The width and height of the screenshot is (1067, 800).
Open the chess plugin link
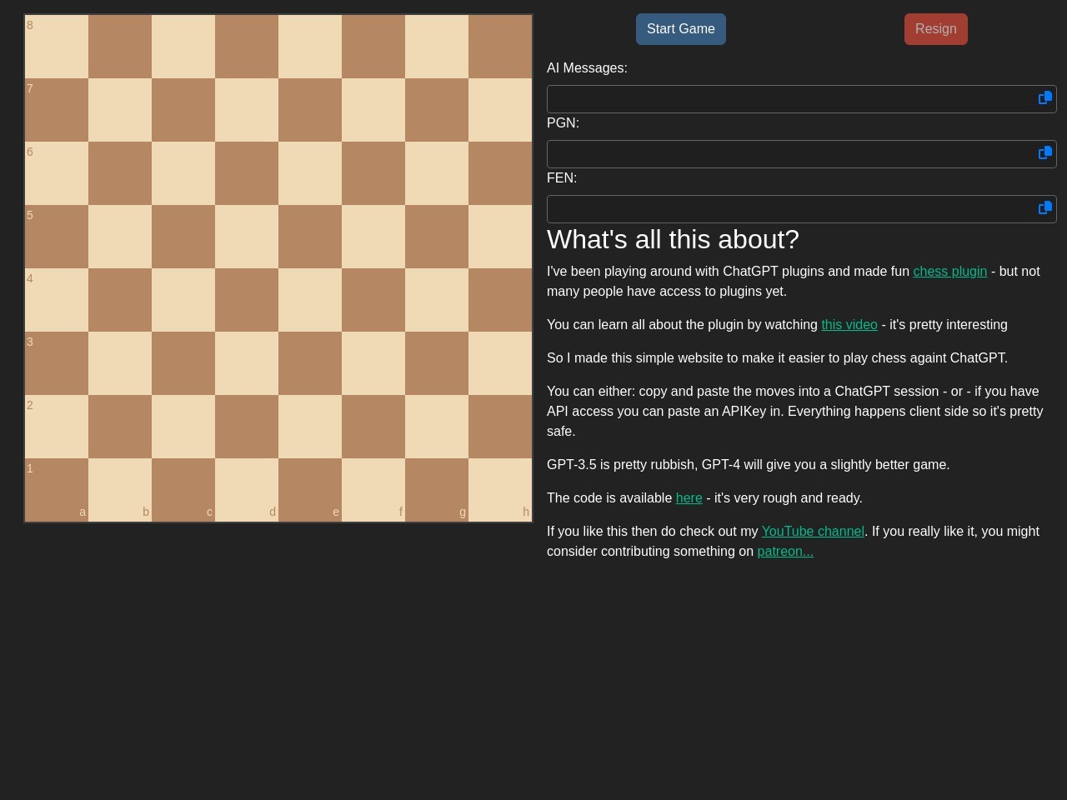[950, 272]
